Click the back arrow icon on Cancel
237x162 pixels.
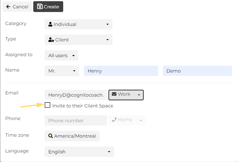point(8,6)
